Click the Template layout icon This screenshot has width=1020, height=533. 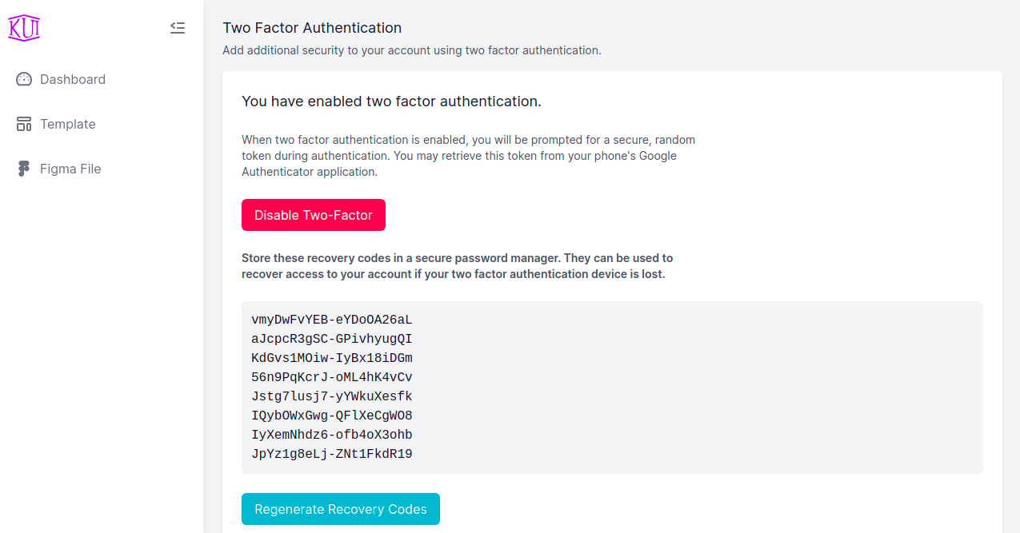click(x=24, y=124)
